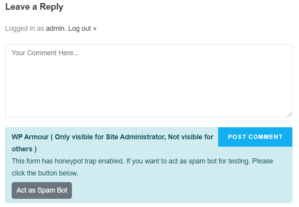Viewport: 299px width, 207px height.
Task: Click the "others )" text in the notice
Action: [x=24, y=149]
